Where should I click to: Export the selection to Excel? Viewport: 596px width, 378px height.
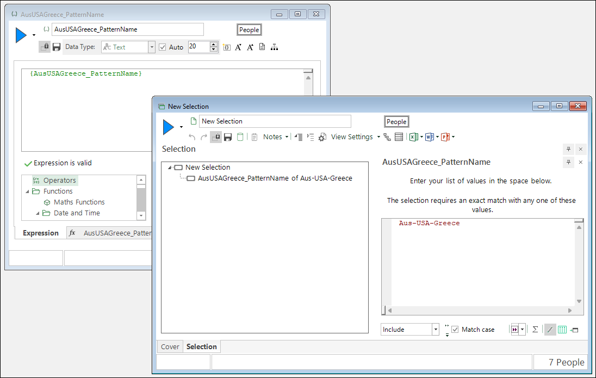(x=413, y=137)
